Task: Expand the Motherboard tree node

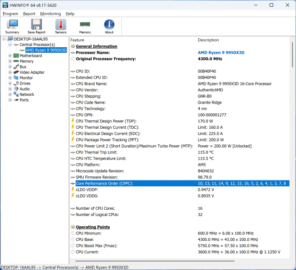Action: [10, 56]
